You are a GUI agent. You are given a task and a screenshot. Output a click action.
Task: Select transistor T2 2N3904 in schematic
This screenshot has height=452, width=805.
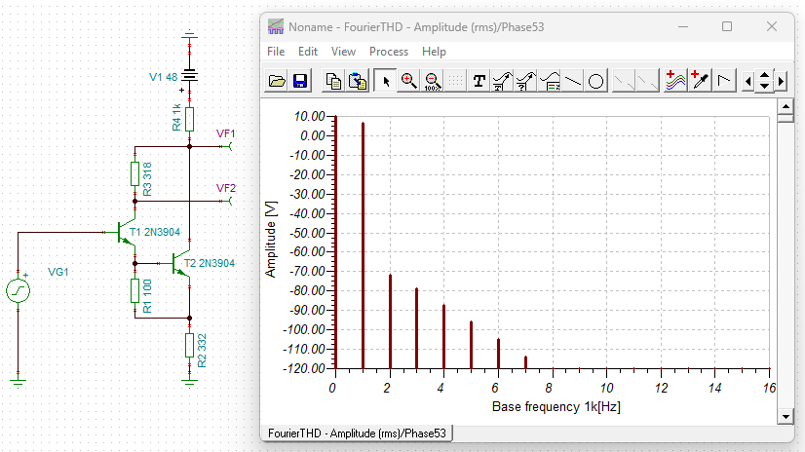[180, 264]
